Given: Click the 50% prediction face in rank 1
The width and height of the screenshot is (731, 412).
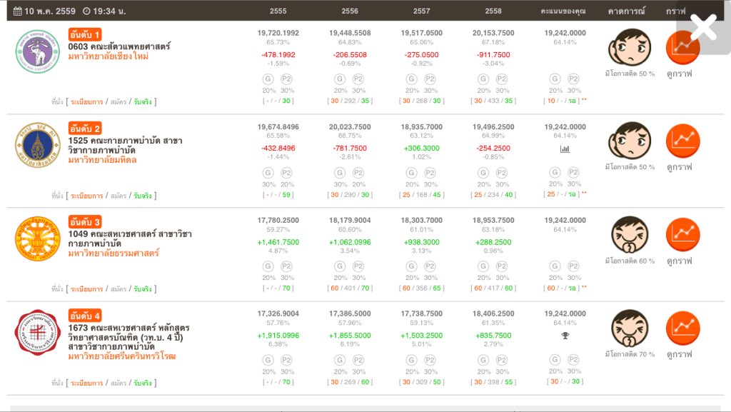Looking at the screenshot, I should point(630,47).
